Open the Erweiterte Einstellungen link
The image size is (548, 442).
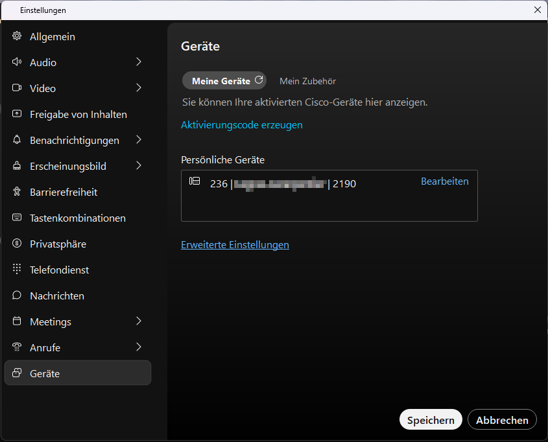click(235, 245)
